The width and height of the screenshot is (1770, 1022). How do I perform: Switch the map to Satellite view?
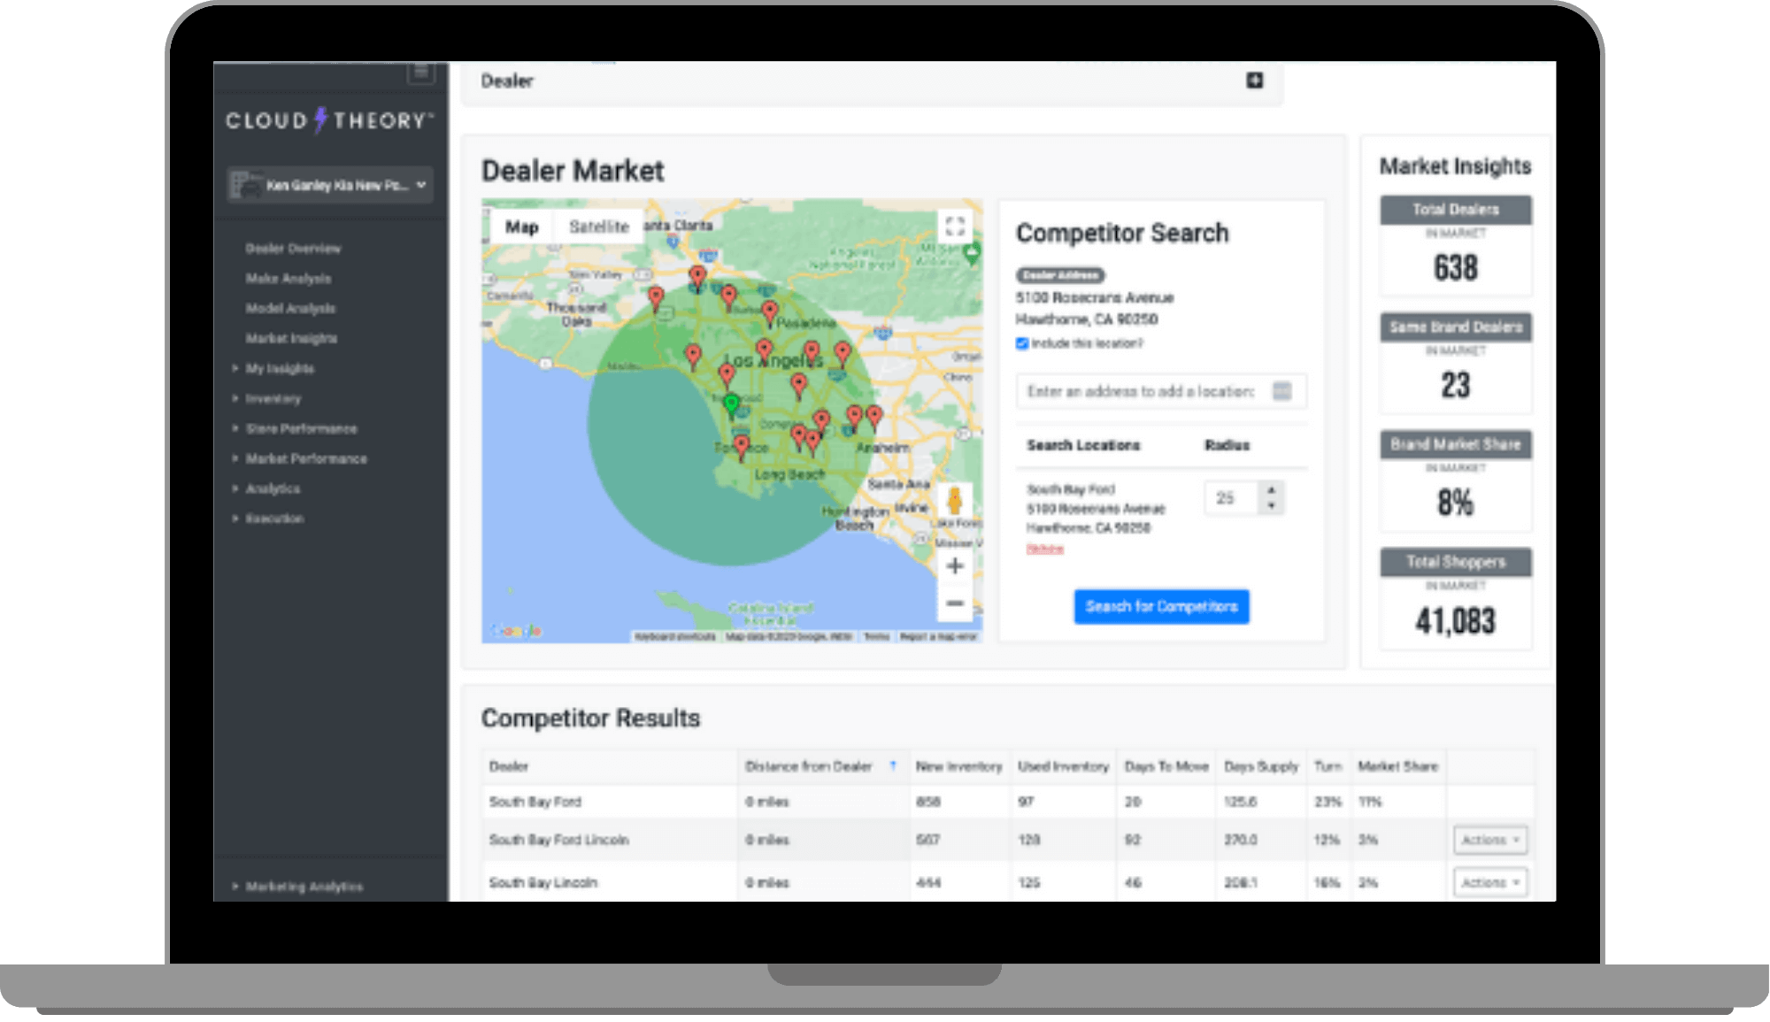pyautogui.click(x=598, y=227)
